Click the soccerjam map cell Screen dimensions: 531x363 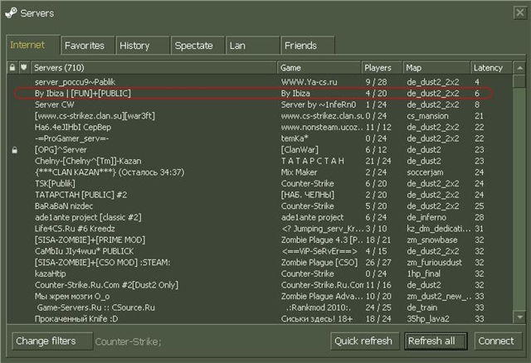click(425, 172)
